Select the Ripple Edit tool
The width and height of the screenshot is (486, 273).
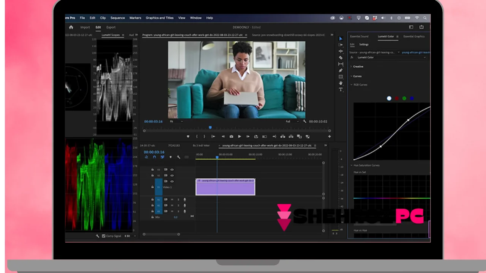(341, 51)
